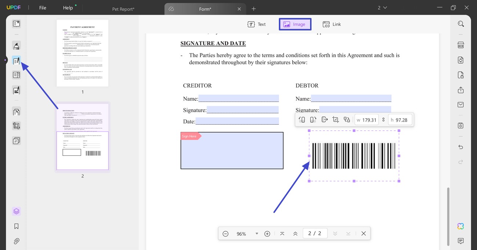Switch to Text editing mode
The width and height of the screenshot is (477, 250).
click(257, 24)
